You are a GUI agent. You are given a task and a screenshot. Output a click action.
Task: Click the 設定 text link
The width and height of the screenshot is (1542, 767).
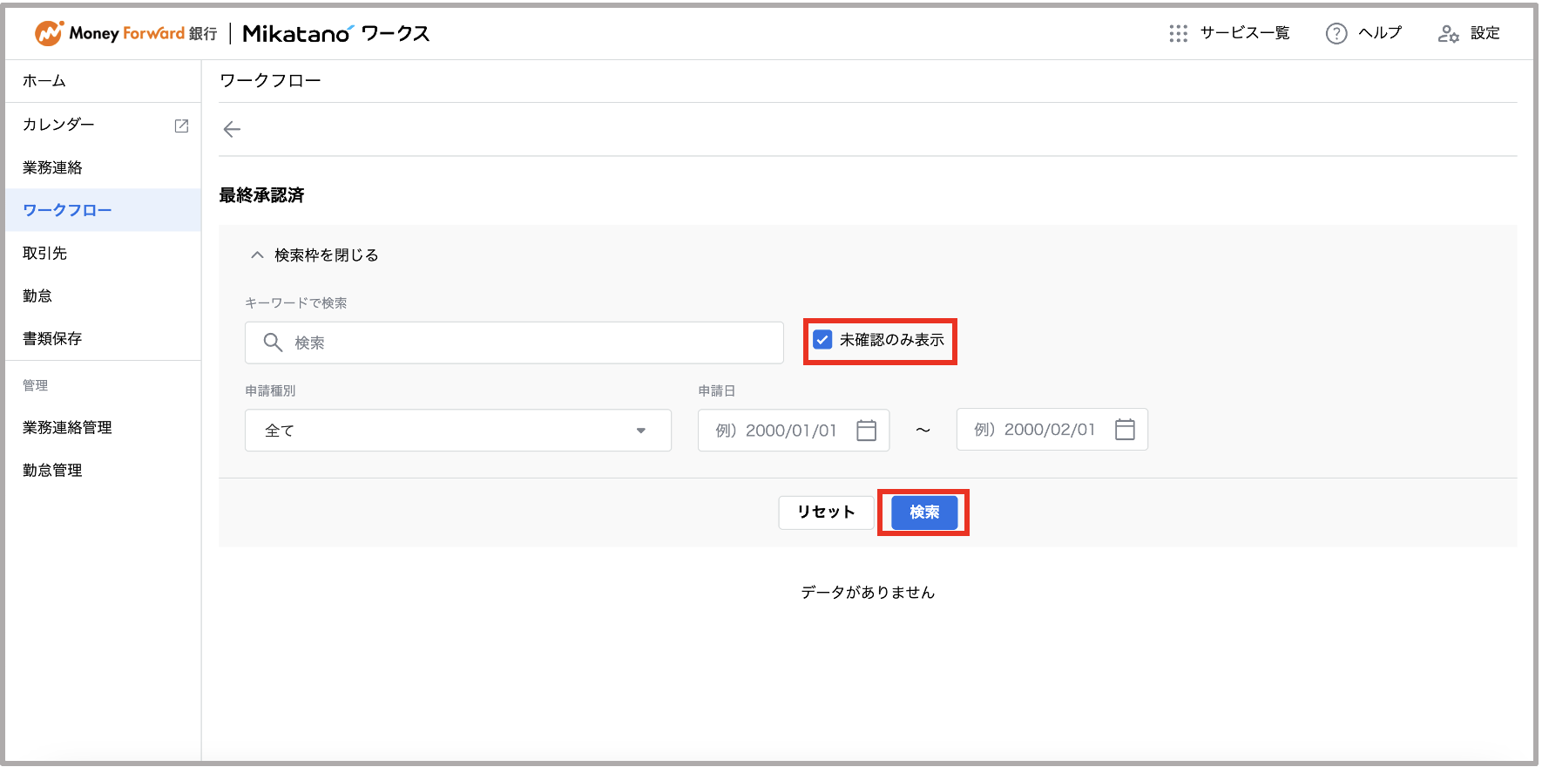point(1485,33)
